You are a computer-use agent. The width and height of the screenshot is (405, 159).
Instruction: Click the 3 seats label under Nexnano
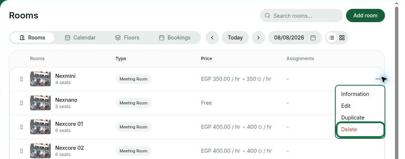click(x=63, y=106)
